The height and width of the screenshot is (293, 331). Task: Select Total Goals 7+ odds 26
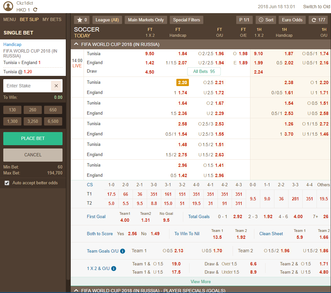(x=326, y=217)
